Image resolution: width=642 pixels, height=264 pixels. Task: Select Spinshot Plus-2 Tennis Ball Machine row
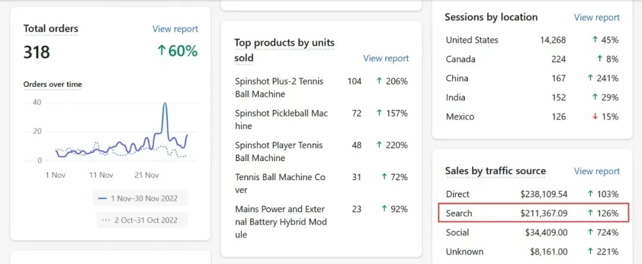tap(279, 87)
